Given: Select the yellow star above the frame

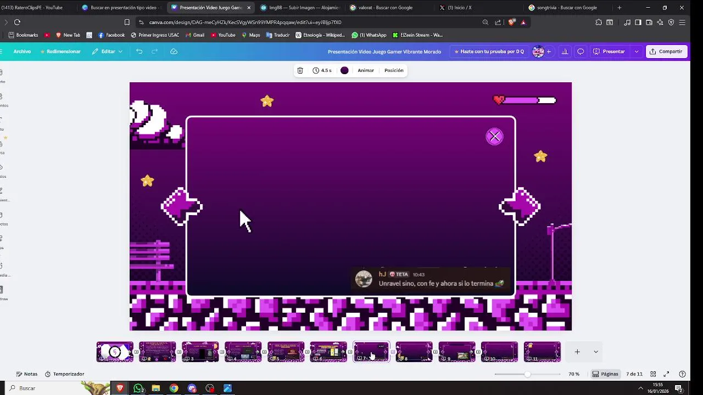Looking at the screenshot, I should click(x=267, y=101).
